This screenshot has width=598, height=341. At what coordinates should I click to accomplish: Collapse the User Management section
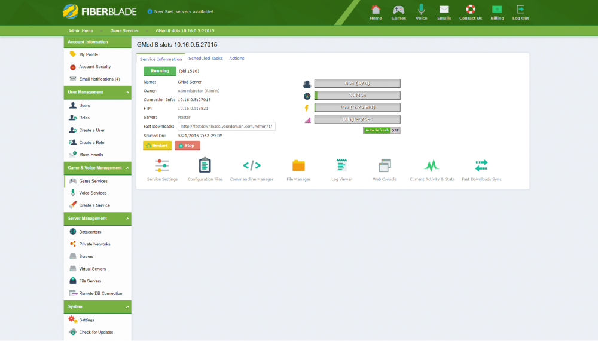pyautogui.click(x=127, y=93)
